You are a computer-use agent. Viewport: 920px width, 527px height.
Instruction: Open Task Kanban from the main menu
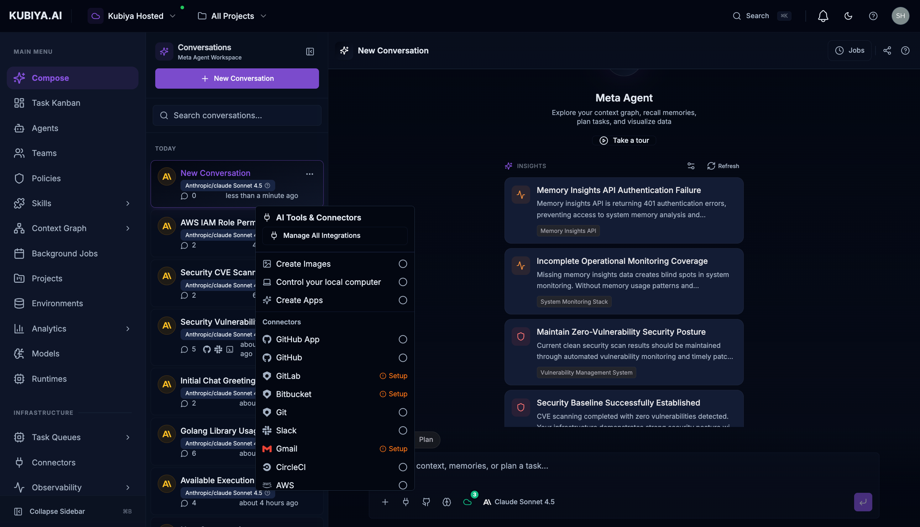point(56,103)
